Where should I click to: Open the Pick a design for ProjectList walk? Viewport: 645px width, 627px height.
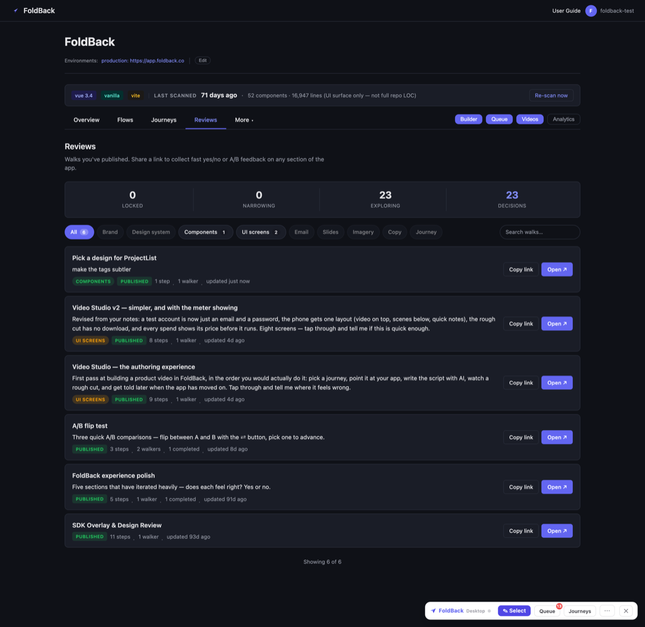pos(556,269)
